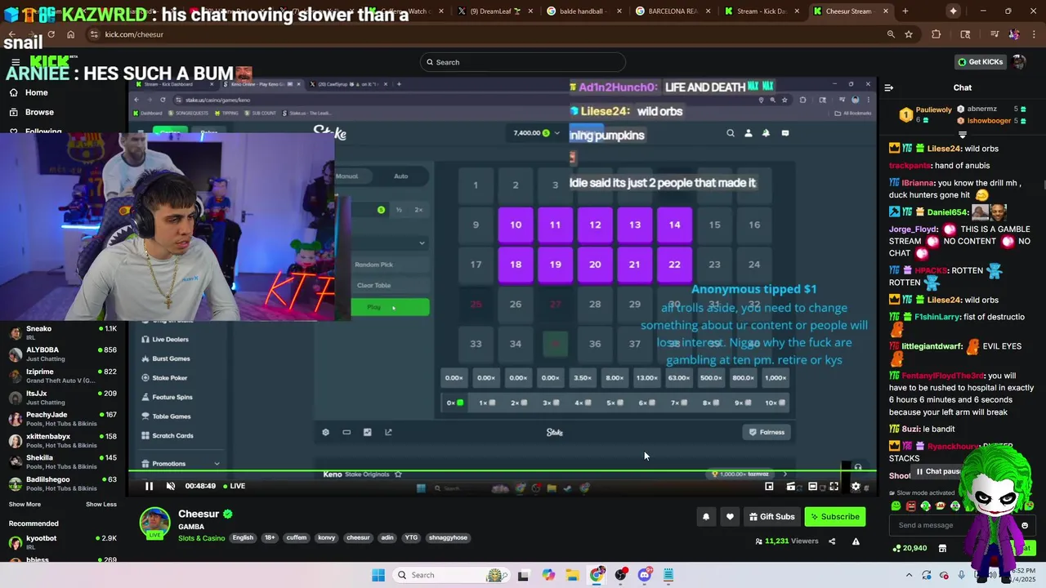Open Chrome from the taskbar
This screenshot has height=588, width=1046.
click(597, 575)
